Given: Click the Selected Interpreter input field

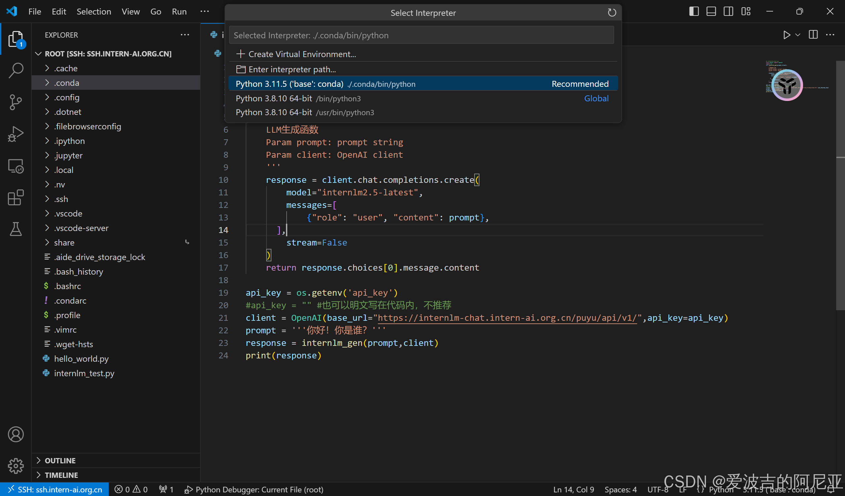Looking at the screenshot, I should 421,35.
